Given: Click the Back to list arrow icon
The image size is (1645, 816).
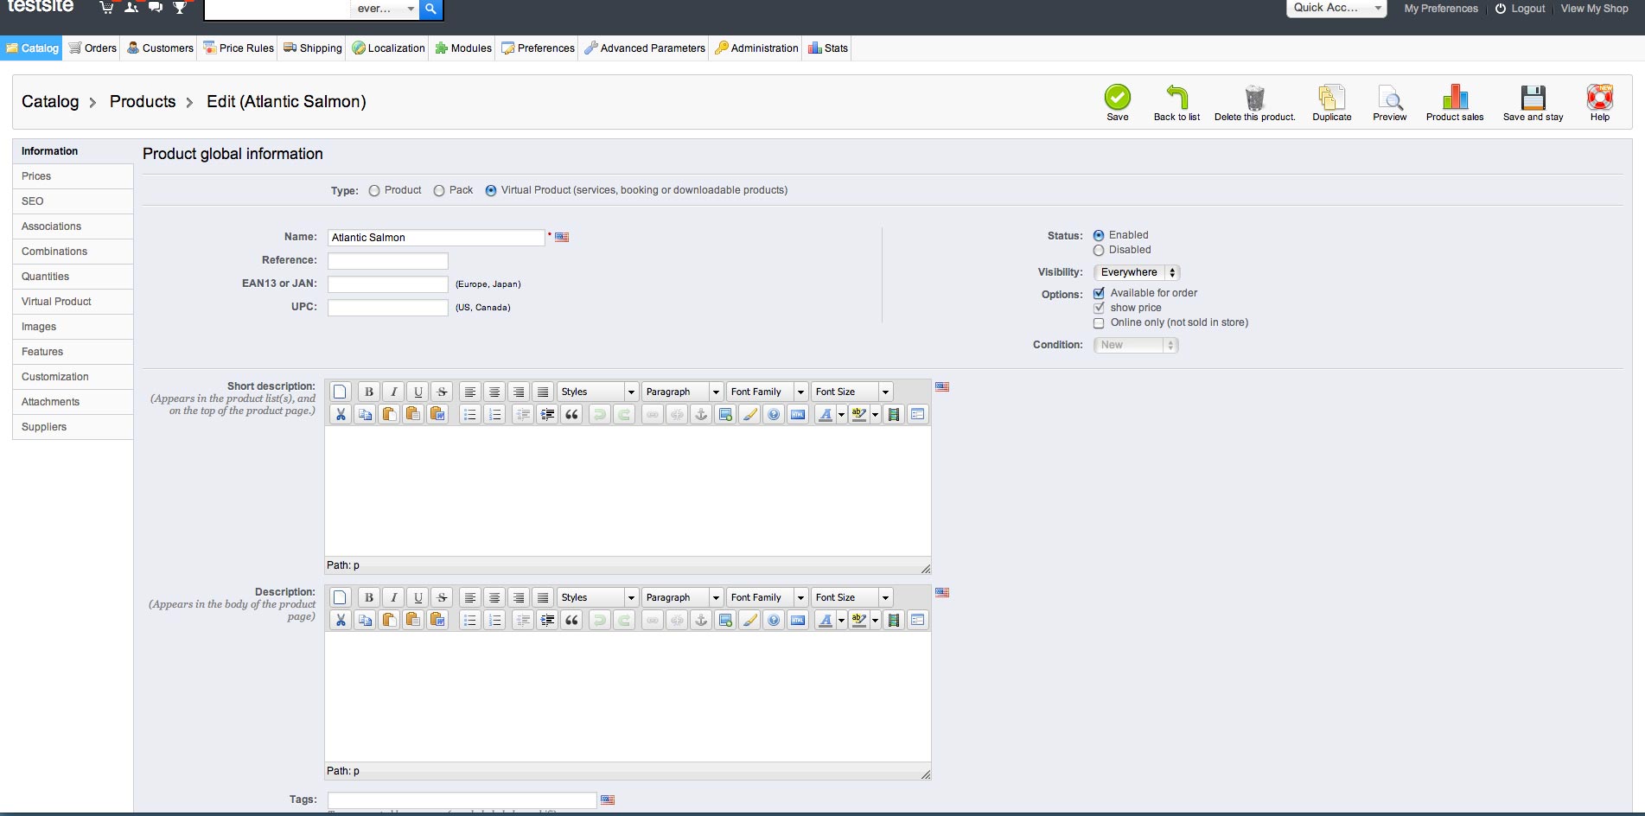Looking at the screenshot, I should coord(1176,97).
